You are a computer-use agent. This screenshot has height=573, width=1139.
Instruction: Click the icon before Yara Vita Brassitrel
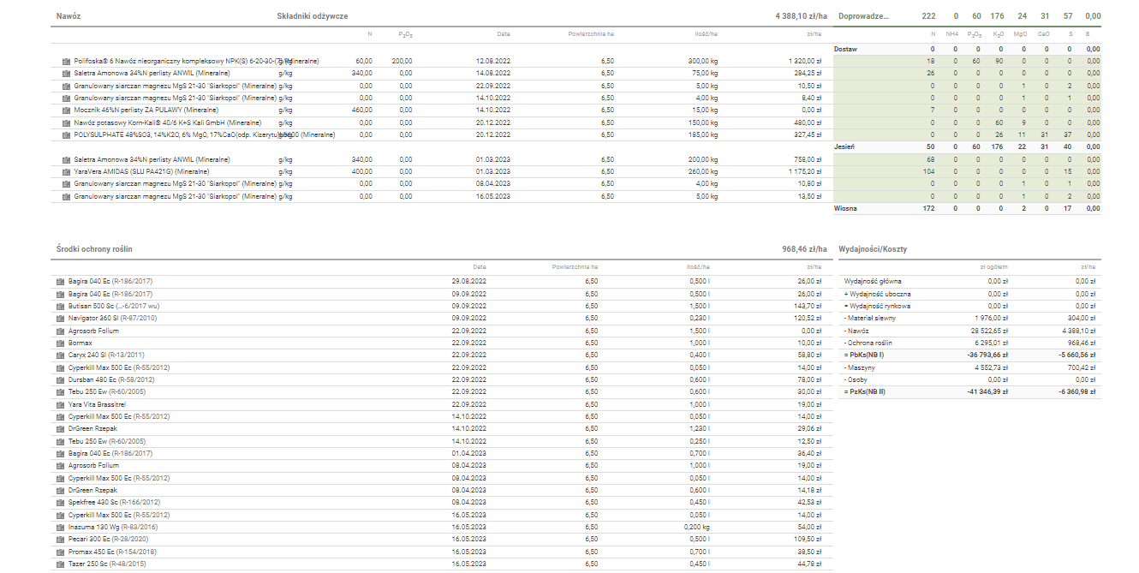[x=60, y=404]
